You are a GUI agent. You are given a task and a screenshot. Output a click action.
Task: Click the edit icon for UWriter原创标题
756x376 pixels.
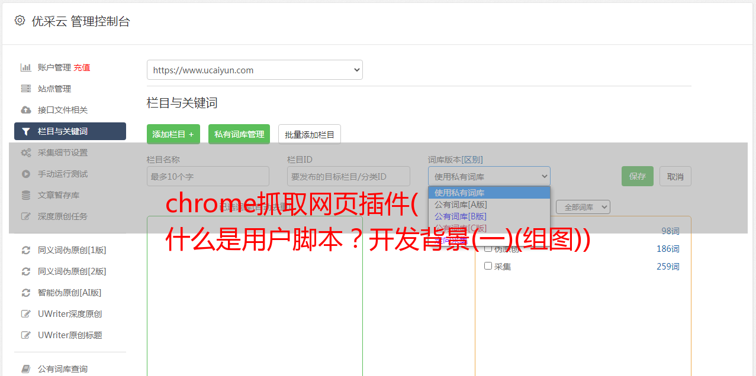26,335
